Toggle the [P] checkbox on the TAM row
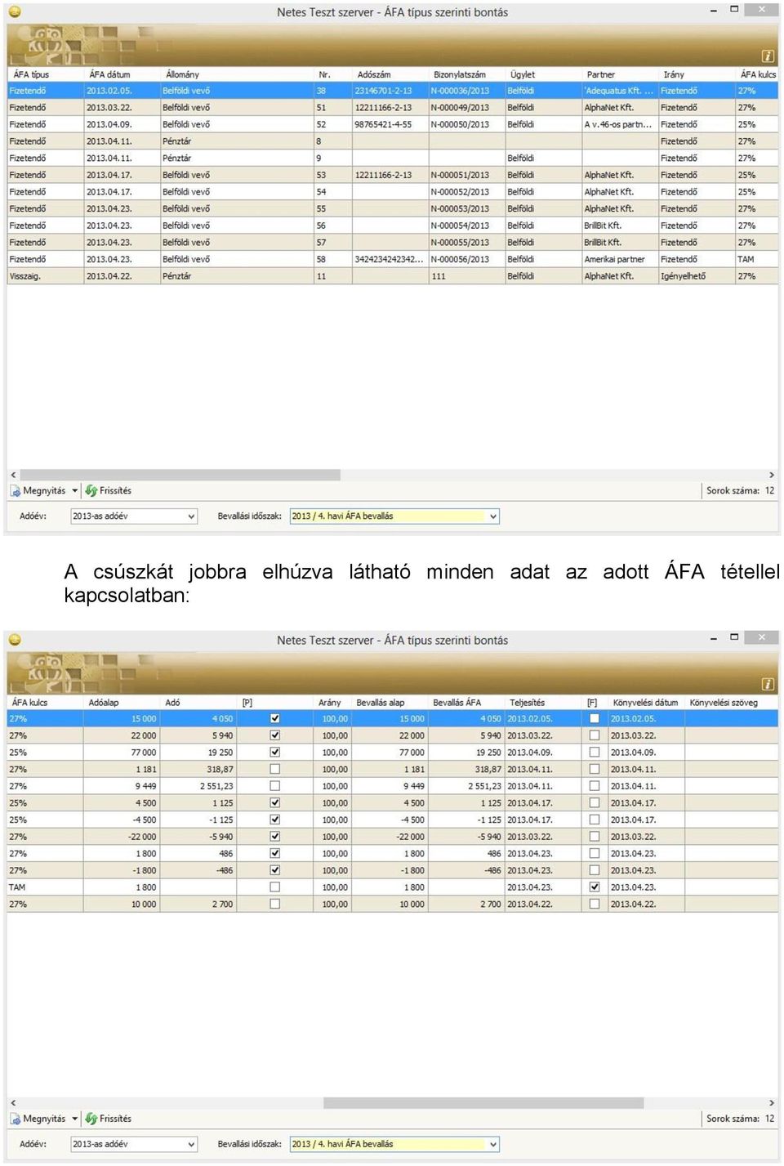Viewport: 784px width, 1166px height. click(274, 887)
